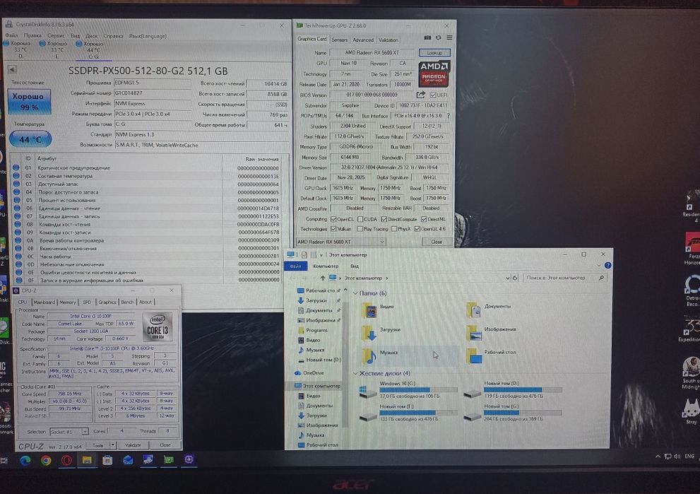The width and height of the screenshot is (700, 494).
Task: Open the Загрузки folder icon in main pane
Action: click(x=369, y=332)
